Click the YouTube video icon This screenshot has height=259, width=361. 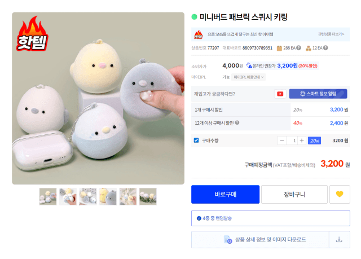click(x=280, y=94)
